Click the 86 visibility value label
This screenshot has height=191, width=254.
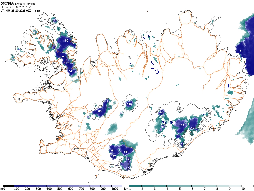tap(126, 152)
